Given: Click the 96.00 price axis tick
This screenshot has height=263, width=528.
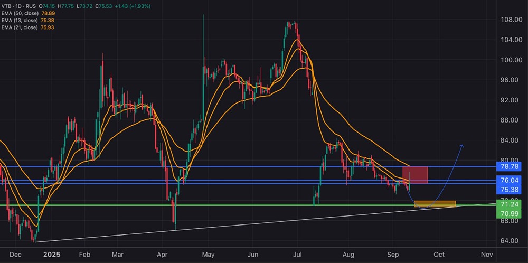Looking at the screenshot, I should point(509,80).
